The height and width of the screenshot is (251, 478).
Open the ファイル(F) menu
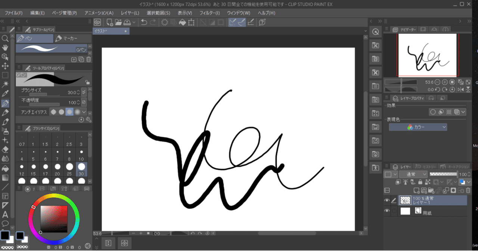coord(14,13)
